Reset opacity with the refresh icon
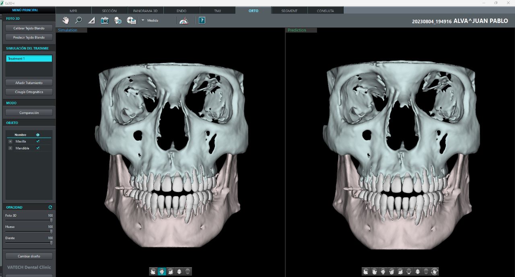This screenshot has height=277, width=515. pyautogui.click(x=50, y=207)
